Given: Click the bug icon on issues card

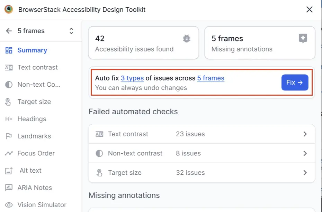Looking at the screenshot, I should 187,39.
